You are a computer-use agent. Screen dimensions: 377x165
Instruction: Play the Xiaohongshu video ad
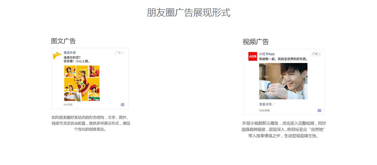(x=283, y=81)
